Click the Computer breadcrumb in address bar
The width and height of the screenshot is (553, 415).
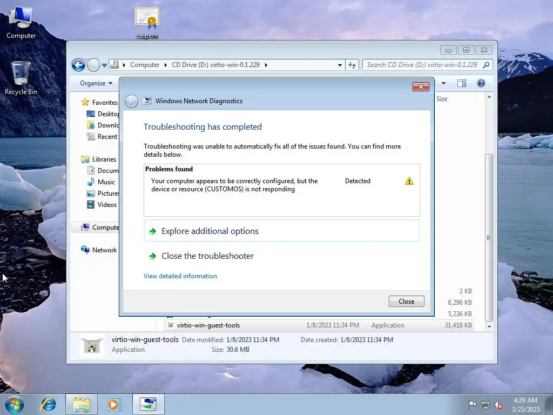(x=145, y=65)
